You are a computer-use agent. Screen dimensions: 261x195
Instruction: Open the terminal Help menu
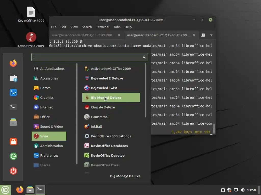(128, 27)
